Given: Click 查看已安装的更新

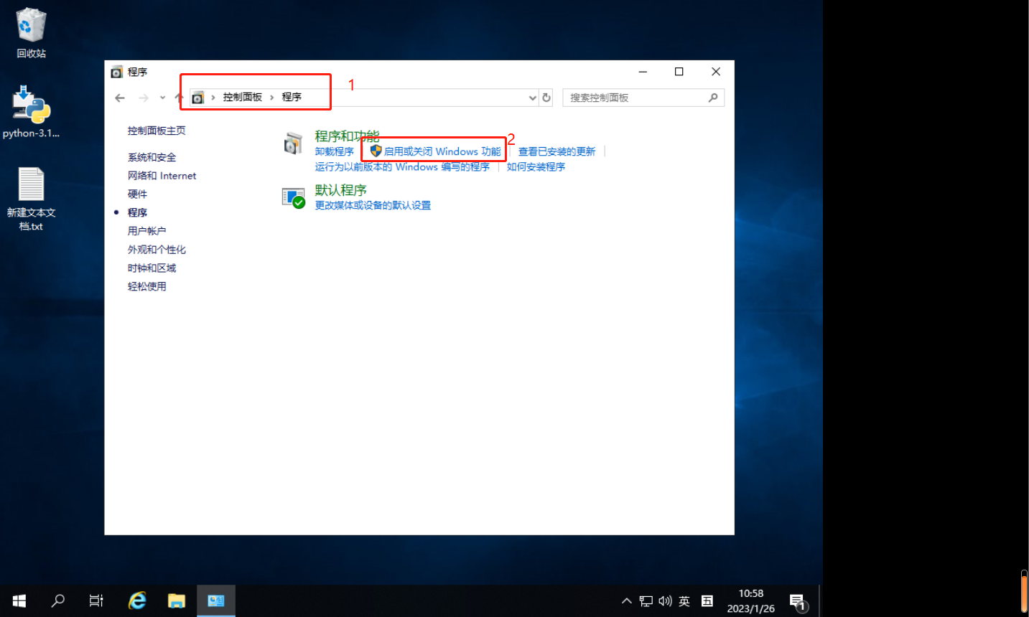Looking at the screenshot, I should pyautogui.click(x=557, y=151).
